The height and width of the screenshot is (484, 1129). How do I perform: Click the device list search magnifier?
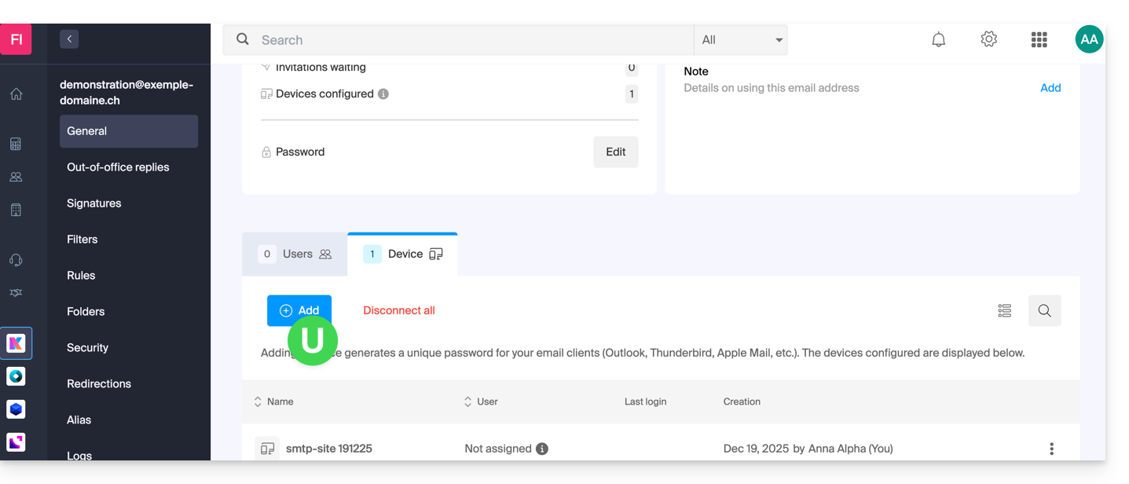(1044, 310)
